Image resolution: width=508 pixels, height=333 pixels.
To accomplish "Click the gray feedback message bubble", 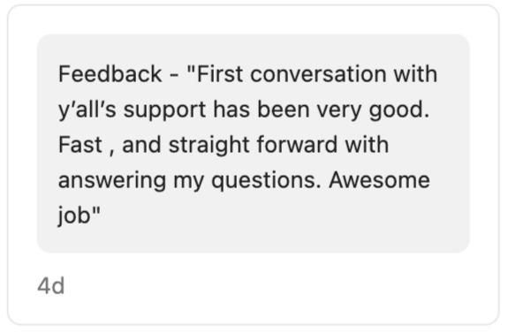I will point(253,143).
